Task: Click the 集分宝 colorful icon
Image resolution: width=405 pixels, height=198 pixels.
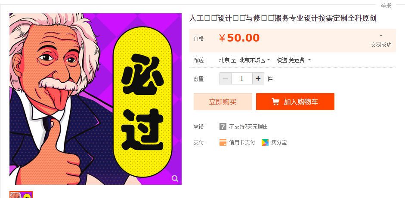Action: (265, 142)
